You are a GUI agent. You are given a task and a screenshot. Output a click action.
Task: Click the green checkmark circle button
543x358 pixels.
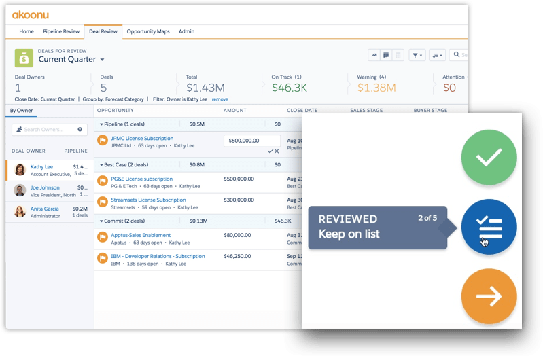(x=489, y=158)
